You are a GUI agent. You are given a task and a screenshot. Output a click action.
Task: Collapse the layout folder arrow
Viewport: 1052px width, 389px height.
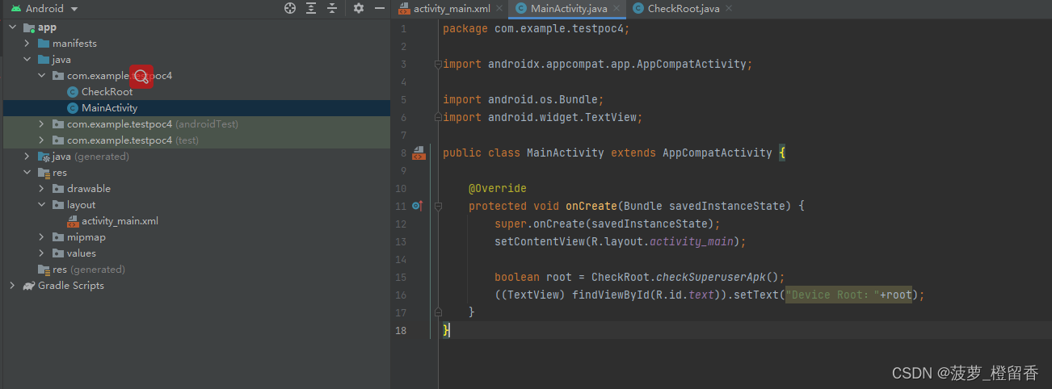tap(42, 205)
